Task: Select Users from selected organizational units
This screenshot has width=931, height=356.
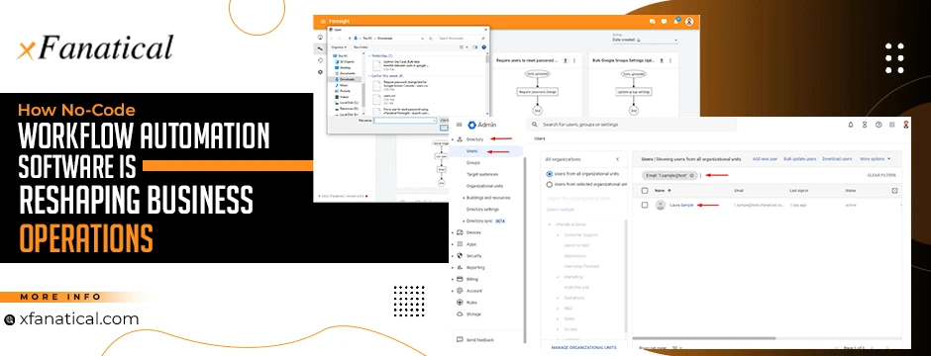Action: (x=550, y=184)
